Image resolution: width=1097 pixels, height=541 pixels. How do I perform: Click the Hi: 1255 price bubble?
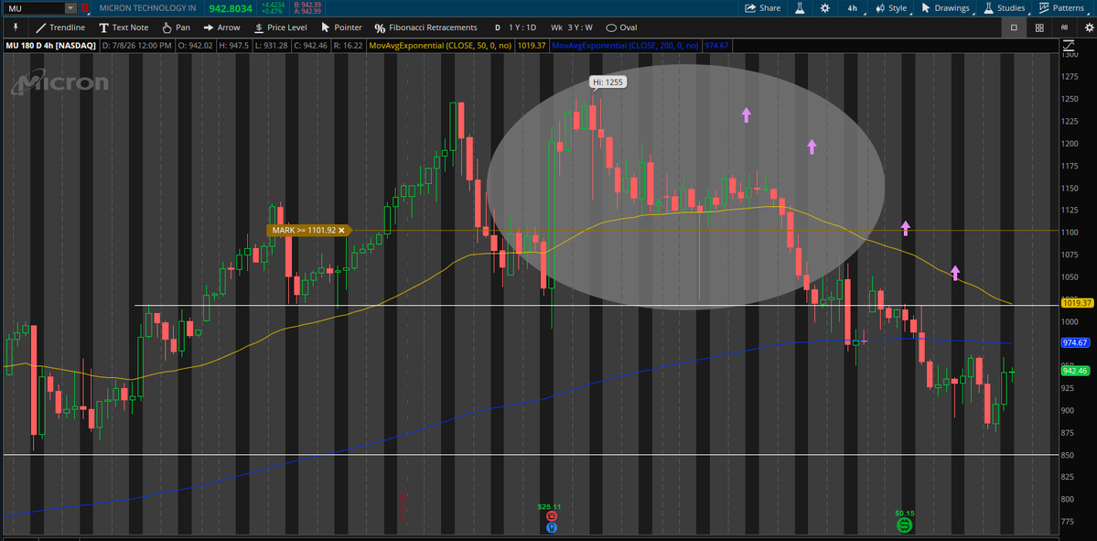pos(608,81)
